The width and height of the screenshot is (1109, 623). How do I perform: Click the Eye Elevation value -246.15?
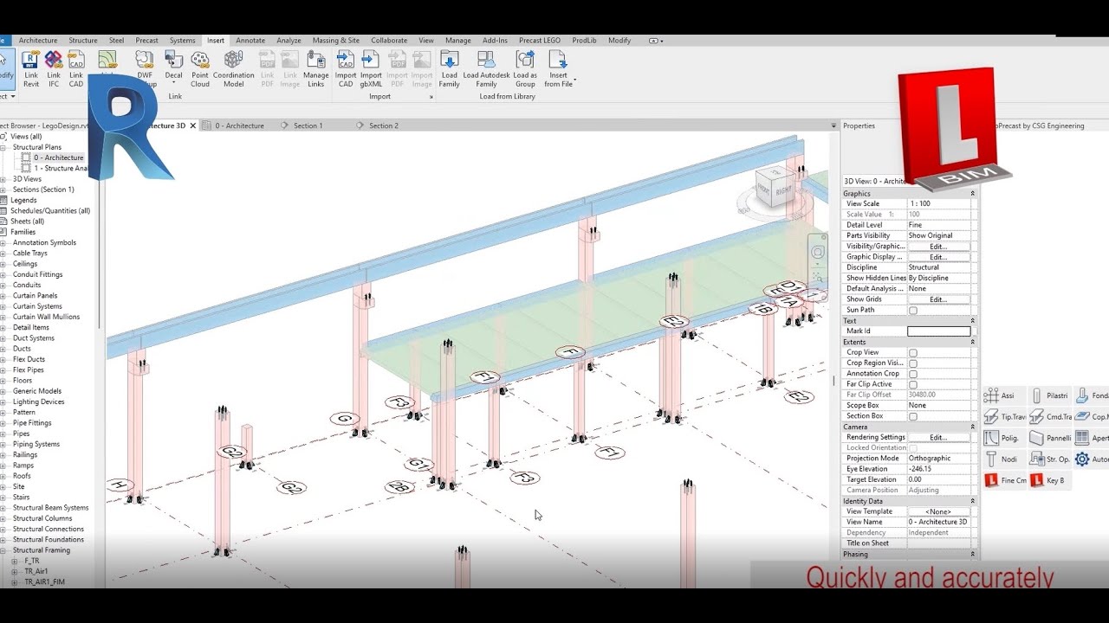click(x=938, y=469)
